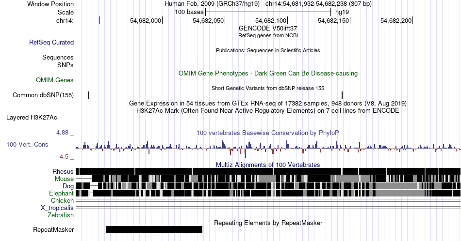Click the -4.5 PhyloP lower scale value
Screen dimensions: 461x241
63,157
